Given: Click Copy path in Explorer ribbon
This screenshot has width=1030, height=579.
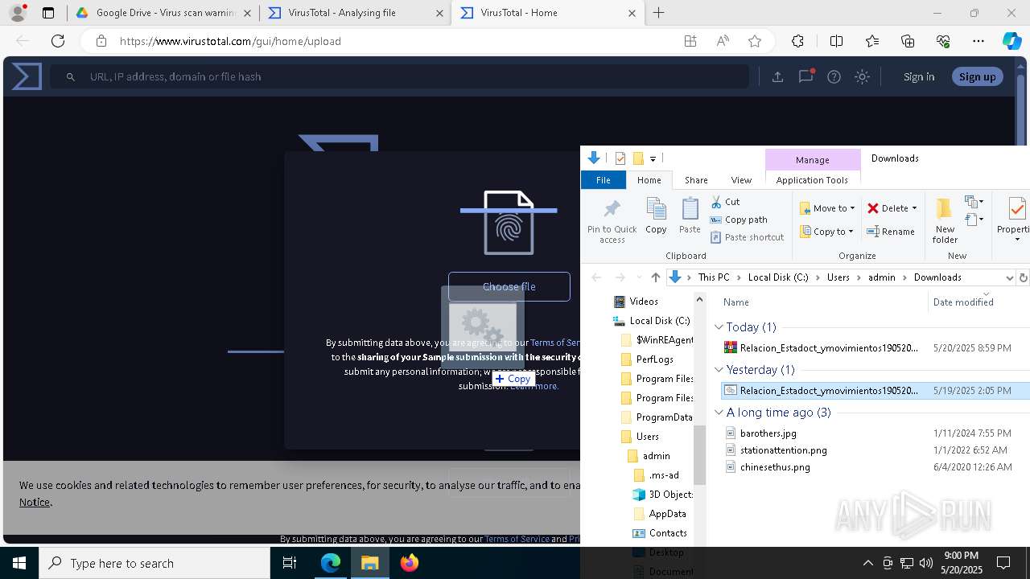Looking at the screenshot, I should coord(739,220).
